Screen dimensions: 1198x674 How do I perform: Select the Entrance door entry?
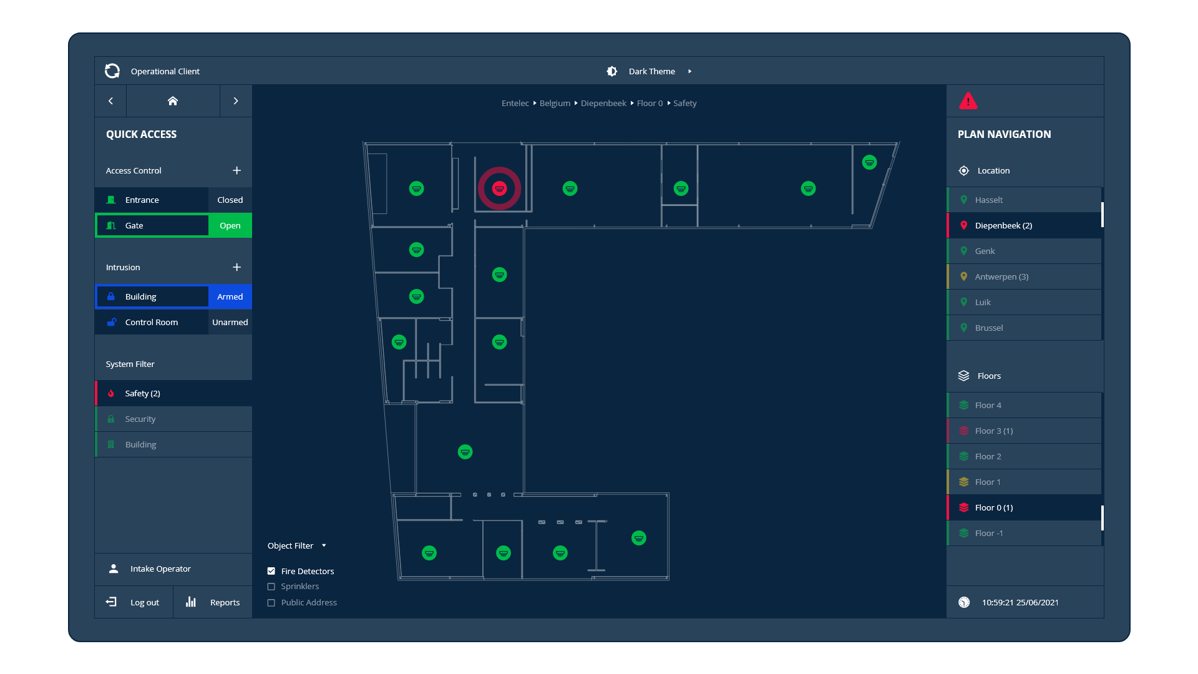click(152, 200)
